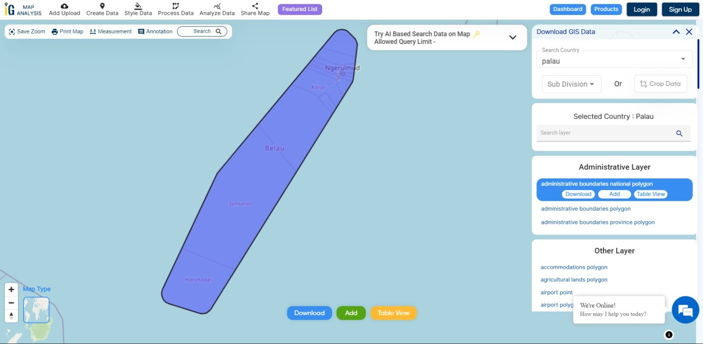Open the IGIS Map Analysis logo home

(23, 9)
